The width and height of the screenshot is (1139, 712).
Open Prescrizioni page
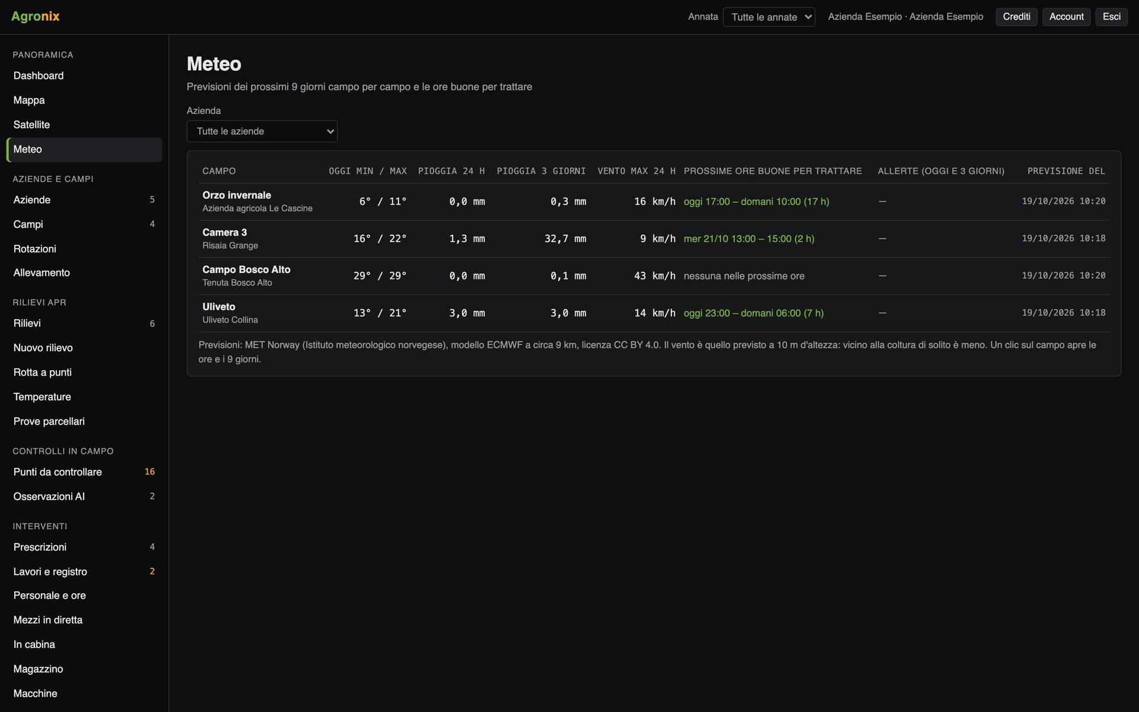(x=84, y=547)
